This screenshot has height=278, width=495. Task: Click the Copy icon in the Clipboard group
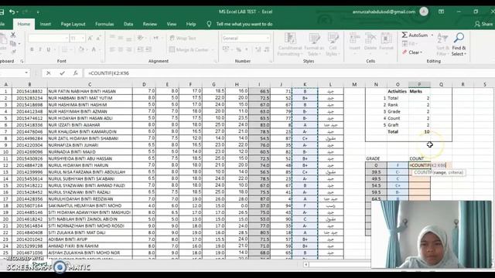(x=13, y=43)
